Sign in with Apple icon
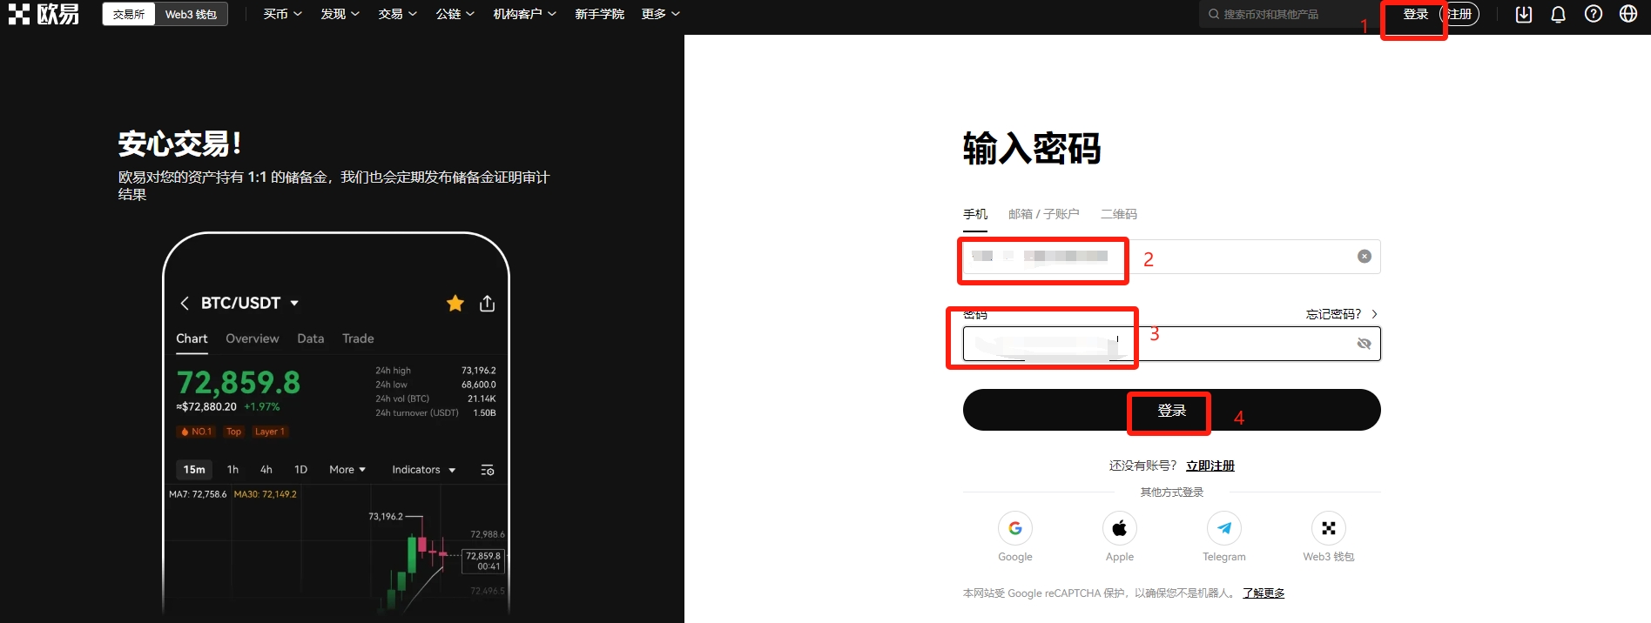Image resolution: width=1651 pixels, height=623 pixels. tap(1120, 528)
